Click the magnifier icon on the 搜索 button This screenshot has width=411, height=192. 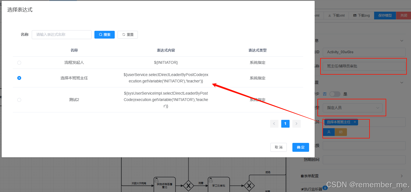point(101,34)
